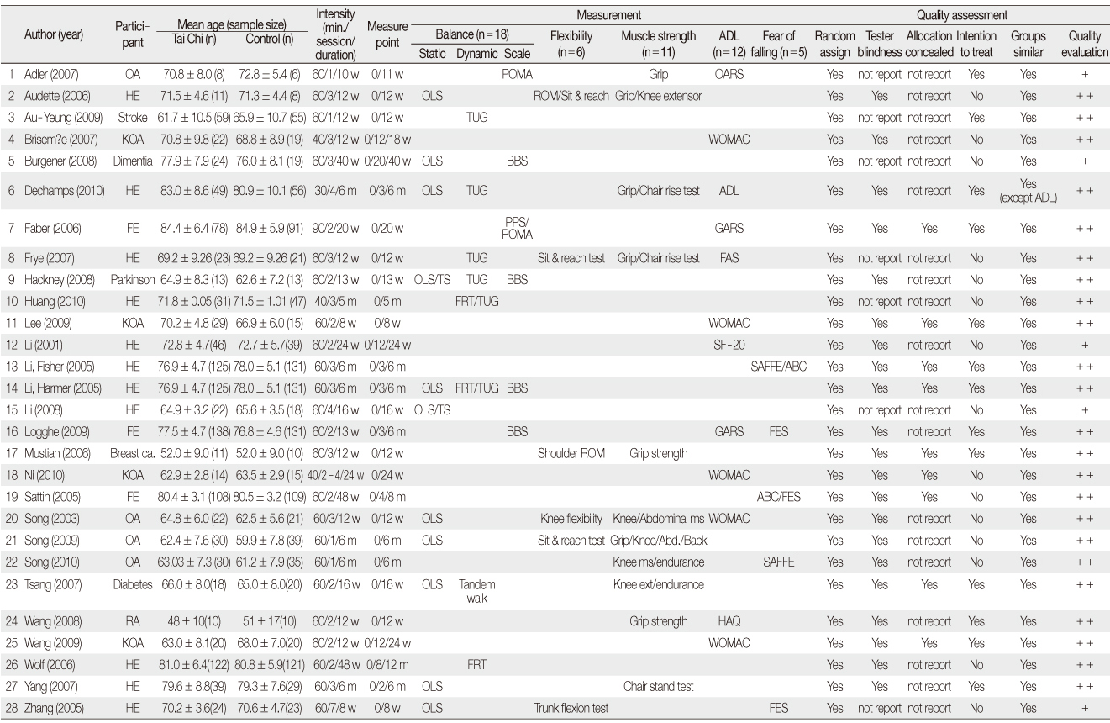Viewport: 1110px width, 723px height.
Task: Select Knee ms/endurance cell
Action: tap(657, 564)
